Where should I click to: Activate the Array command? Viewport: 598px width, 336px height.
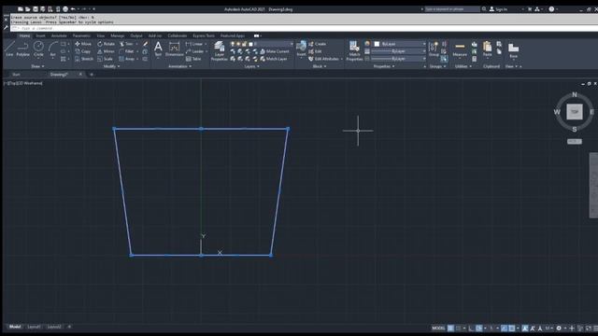point(127,59)
